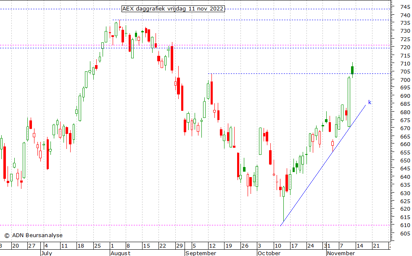Screen dimensions: 412x256
Task: Click the 'October' month label
Action: [269, 253]
